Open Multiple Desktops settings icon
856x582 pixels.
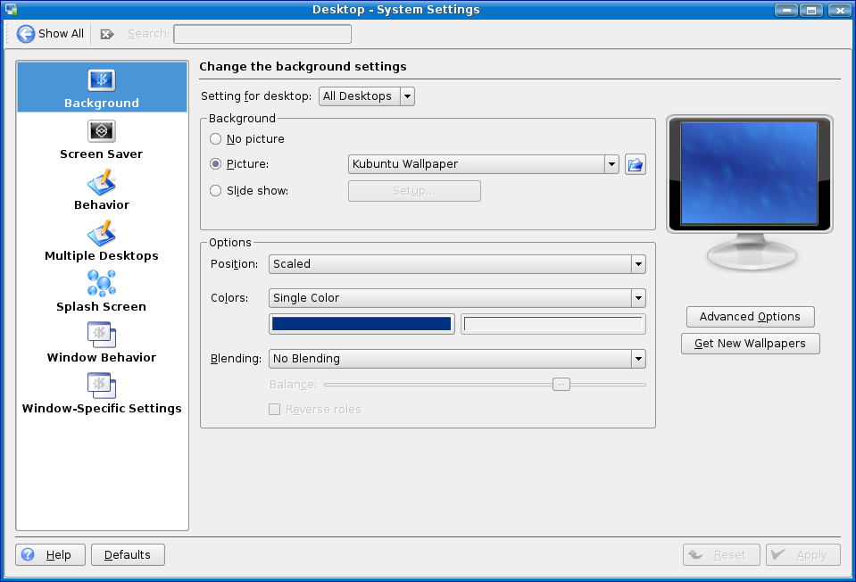click(x=101, y=233)
